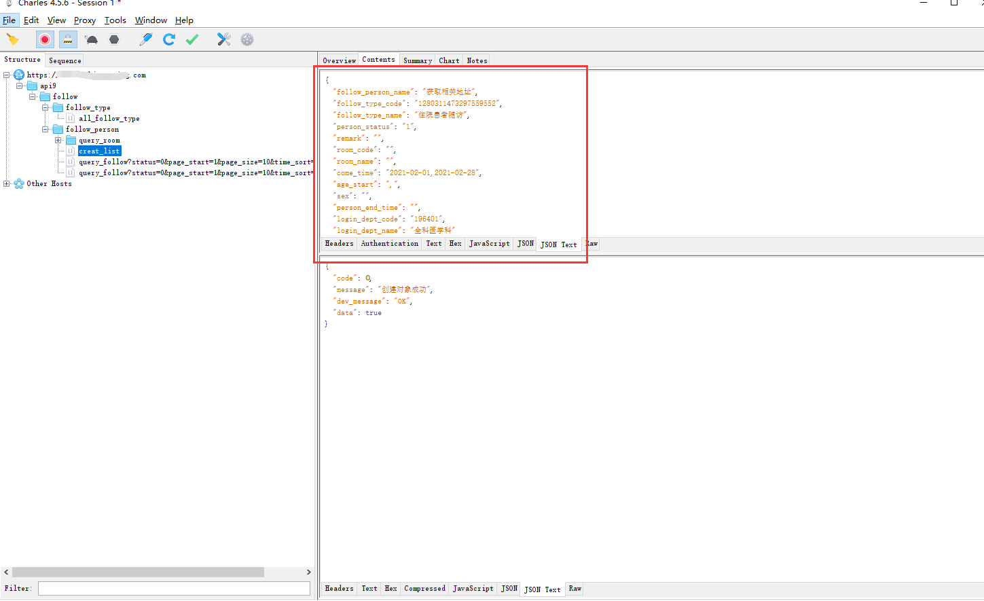
Task: Toggle SSL Proxying padlock icon
Action: (x=68, y=39)
